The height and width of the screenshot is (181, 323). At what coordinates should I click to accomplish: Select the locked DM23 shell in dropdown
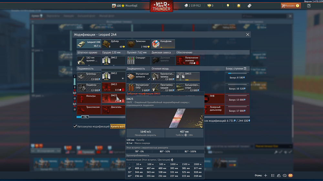coord(113,99)
